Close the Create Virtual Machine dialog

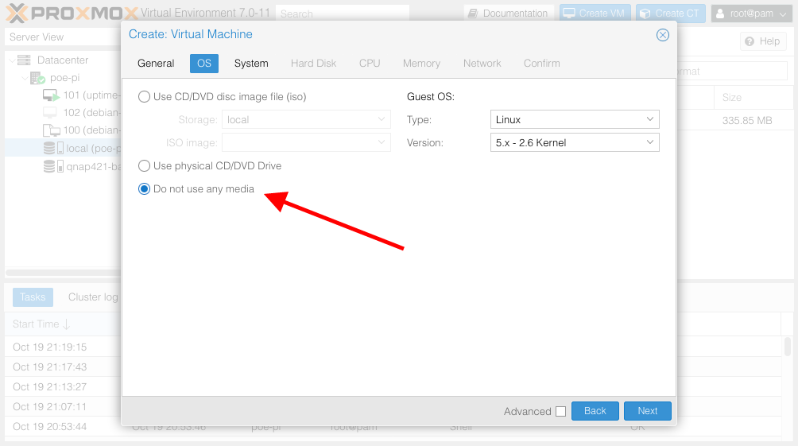(x=662, y=35)
